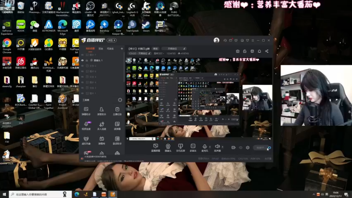Open TeamSpeak 3 desktop shortcut
Viewport: 352px width, 198px height.
132,27
